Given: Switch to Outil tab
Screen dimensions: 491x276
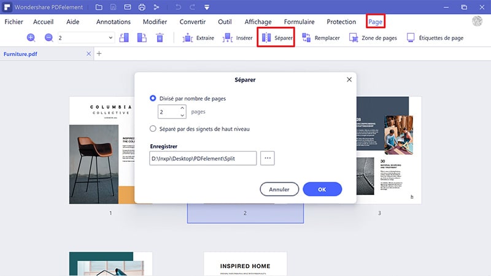Looking at the screenshot, I should (225, 22).
